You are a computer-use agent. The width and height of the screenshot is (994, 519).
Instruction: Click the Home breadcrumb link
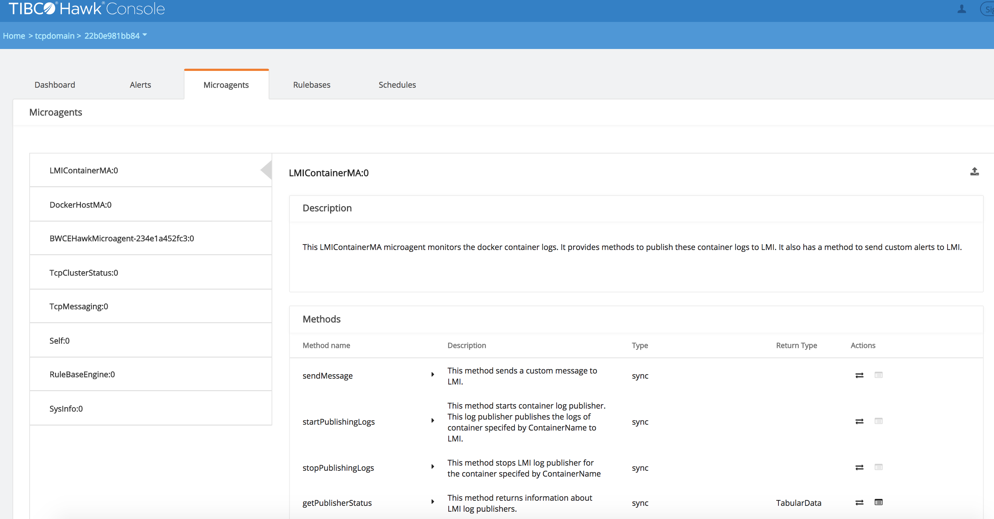coord(14,36)
